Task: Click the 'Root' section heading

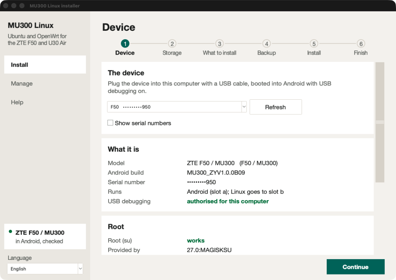Action: click(116, 227)
